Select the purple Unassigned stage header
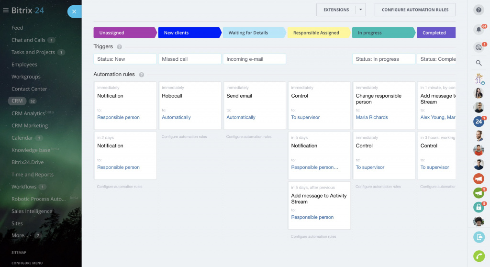Screen dimensions: 490x267 pos(124,33)
